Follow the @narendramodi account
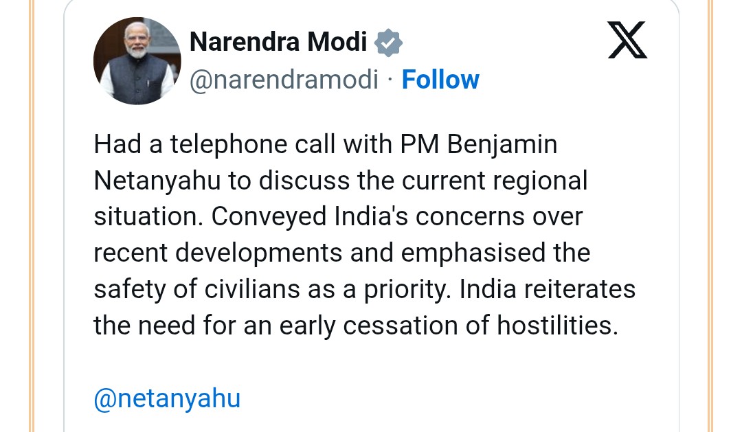742x432 pixels. (440, 79)
